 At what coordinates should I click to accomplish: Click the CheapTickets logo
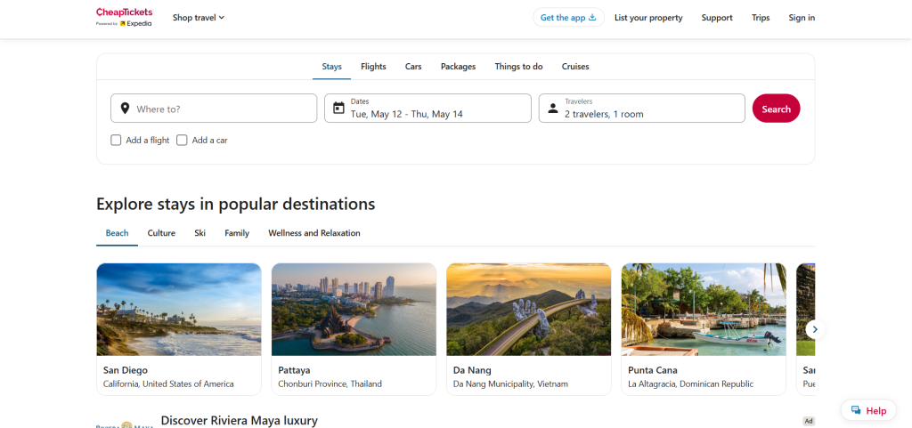click(125, 18)
